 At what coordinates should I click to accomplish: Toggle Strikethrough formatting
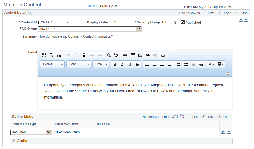tap(137, 64)
